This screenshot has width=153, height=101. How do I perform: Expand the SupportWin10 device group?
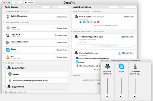tap(5, 87)
